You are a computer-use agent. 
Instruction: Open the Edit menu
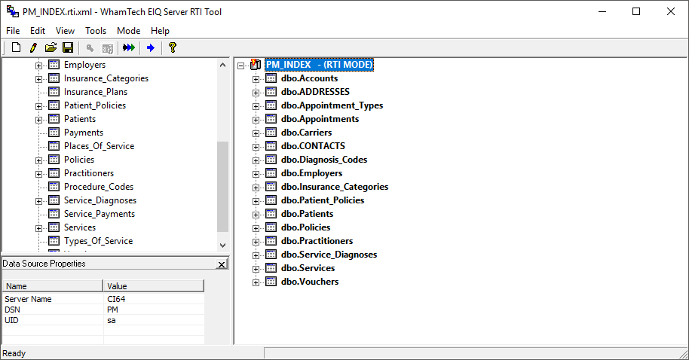point(38,31)
